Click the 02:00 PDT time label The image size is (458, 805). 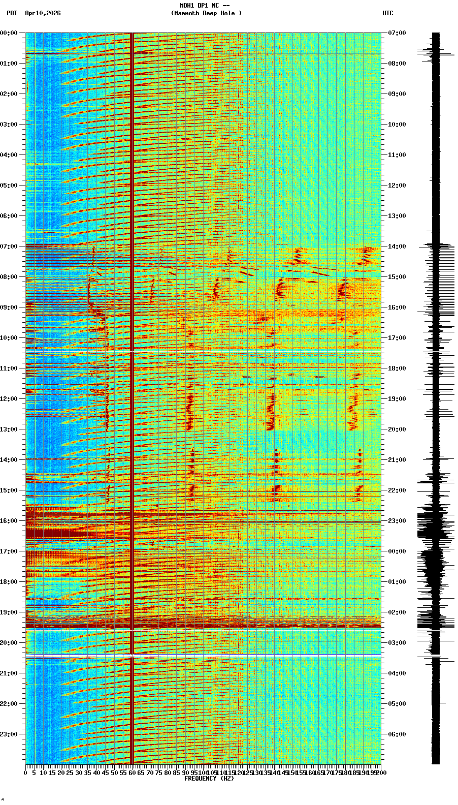9,94
